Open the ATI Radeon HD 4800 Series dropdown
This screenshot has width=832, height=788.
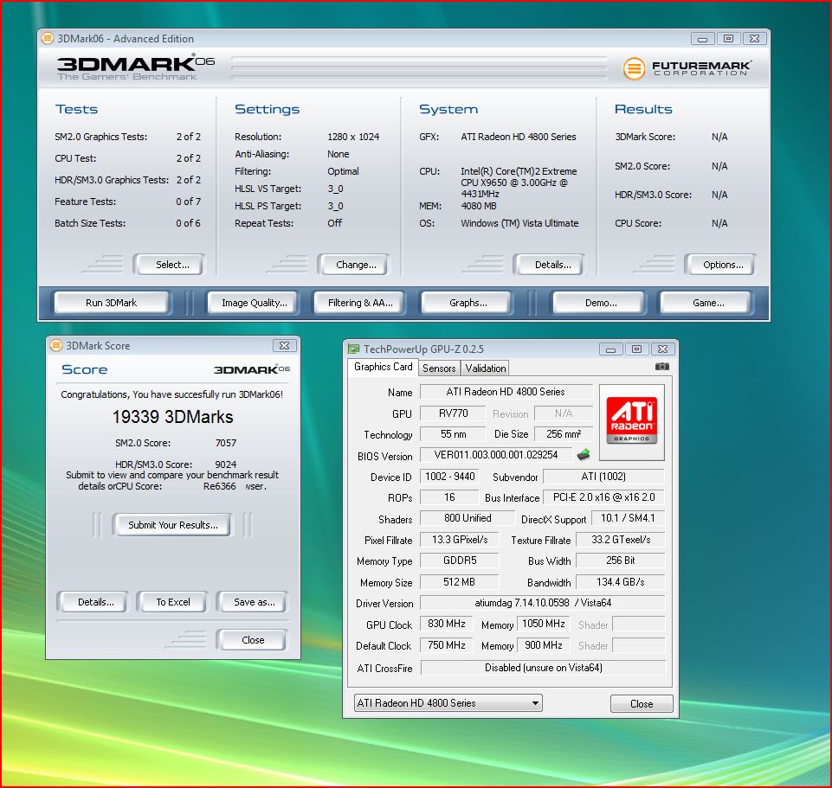[x=448, y=703]
